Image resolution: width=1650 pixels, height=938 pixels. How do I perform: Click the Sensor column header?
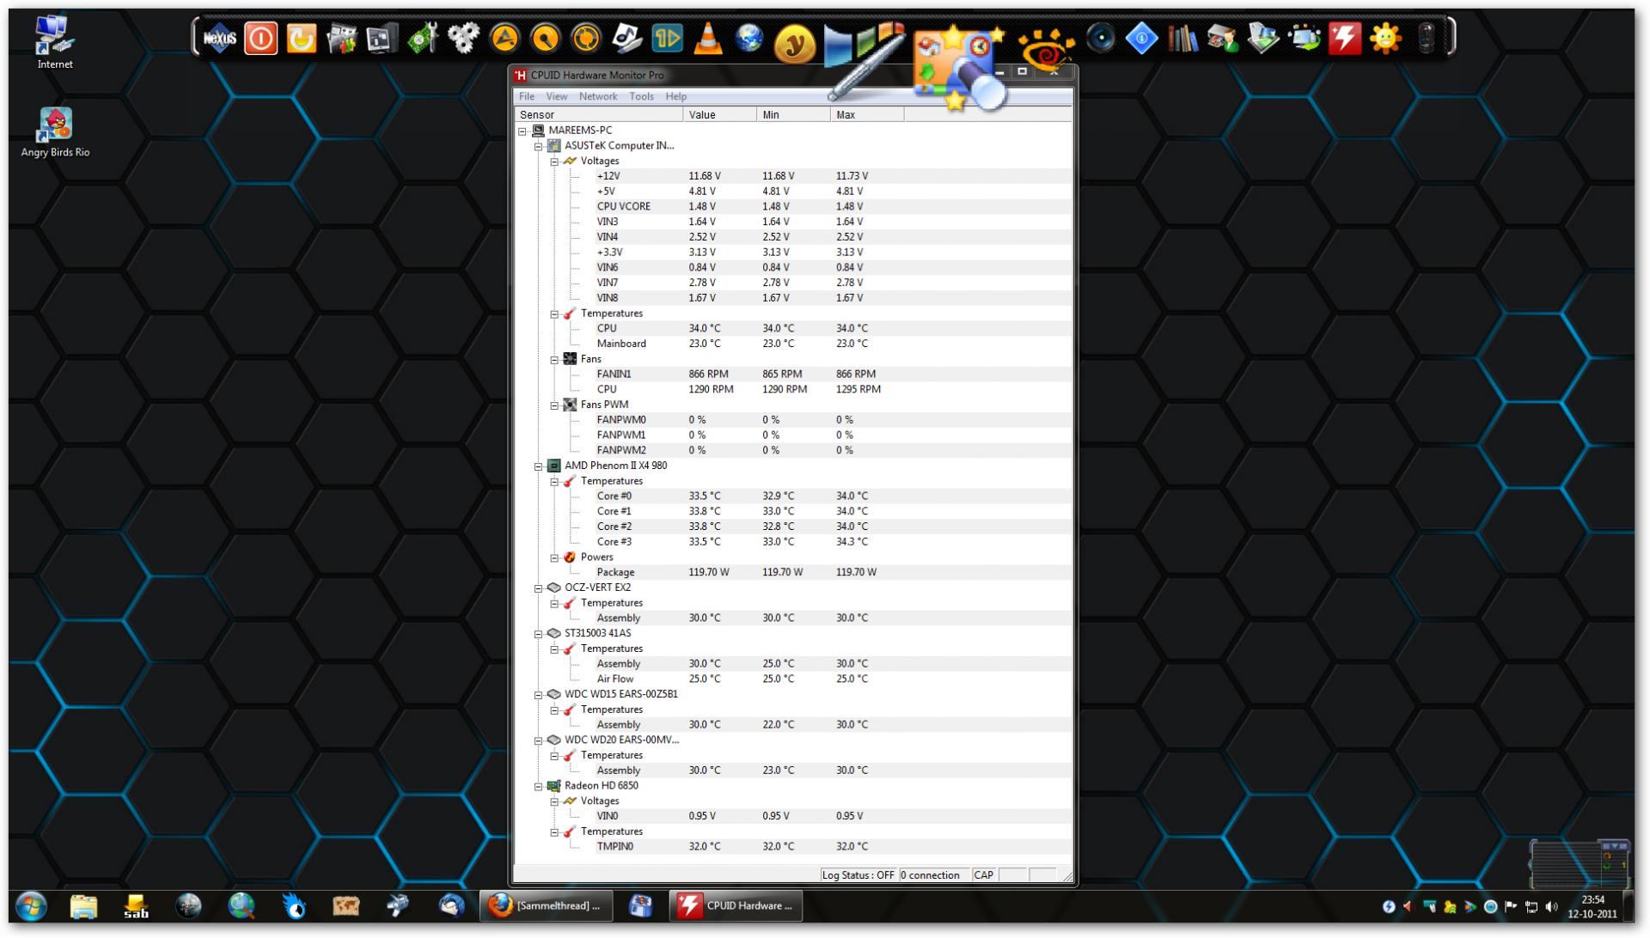coord(599,115)
